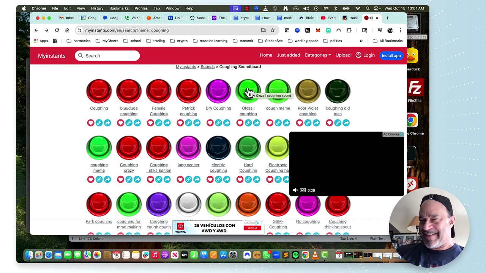486x273 pixels.
Task: Play the magenta lung cancer button
Action: tap(188, 147)
